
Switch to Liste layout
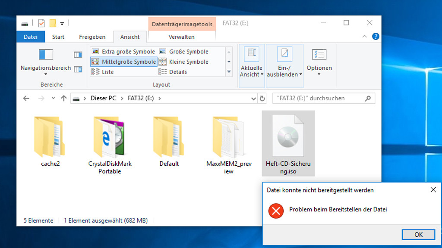click(103, 72)
